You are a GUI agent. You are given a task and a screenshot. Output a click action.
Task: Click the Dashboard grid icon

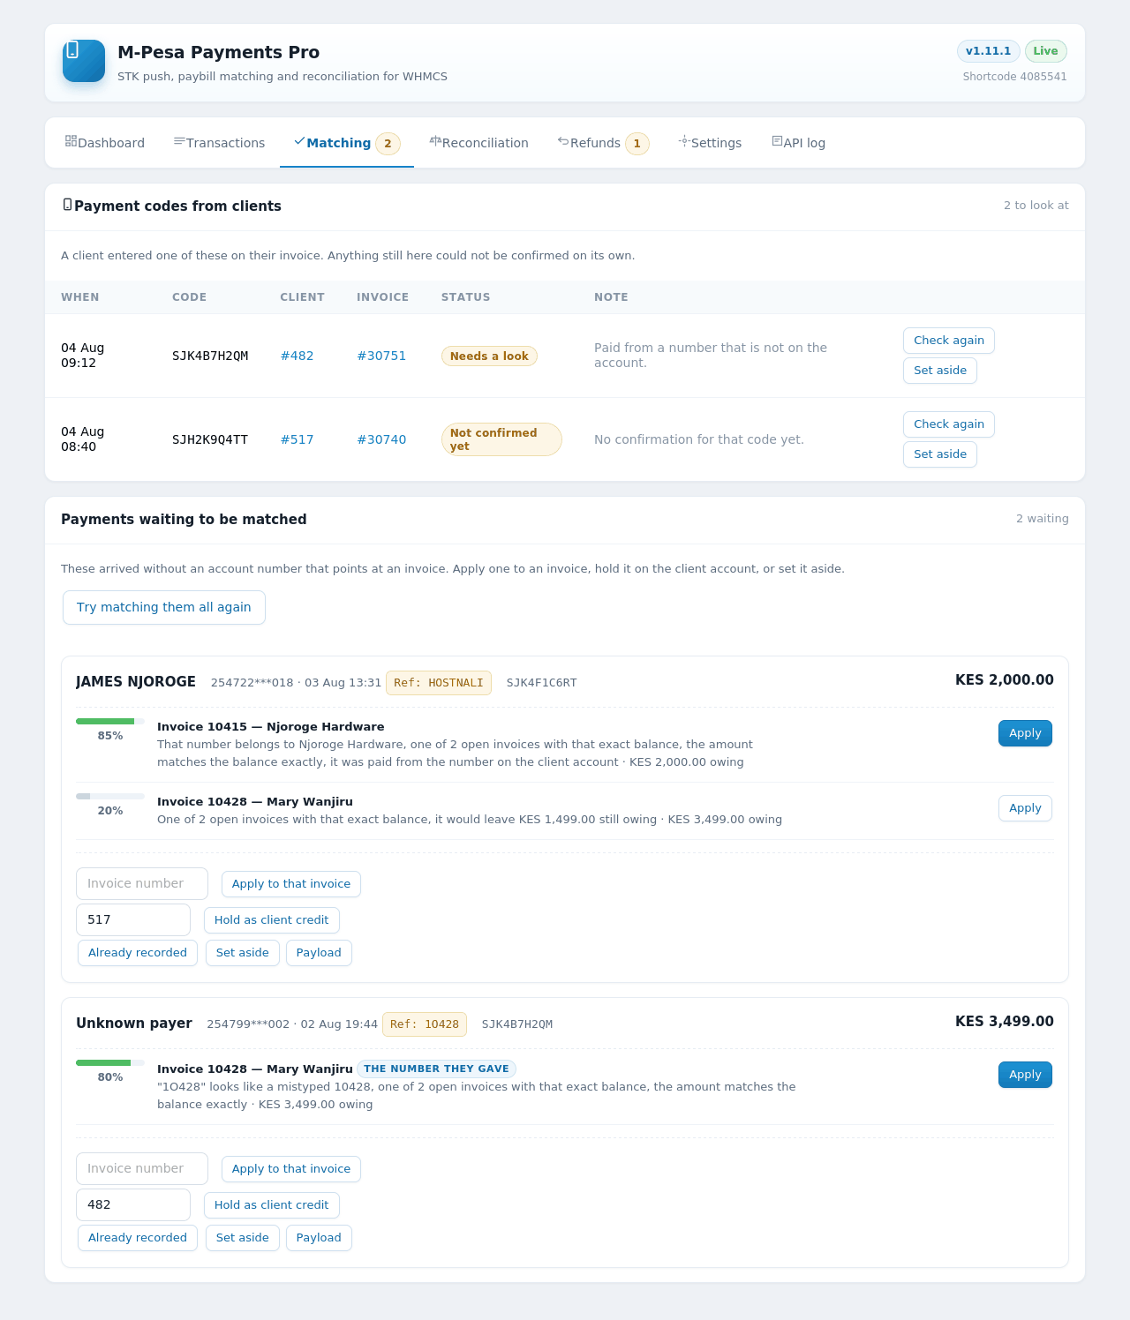(71, 141)
